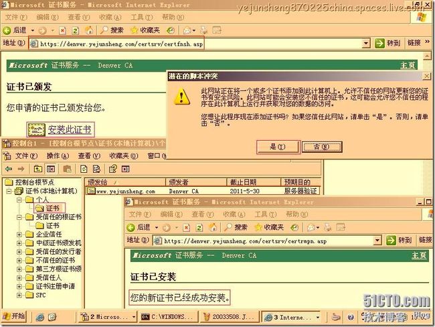
Task: Go up one level in the MMC toolbar
Action: tap(37, 169)
